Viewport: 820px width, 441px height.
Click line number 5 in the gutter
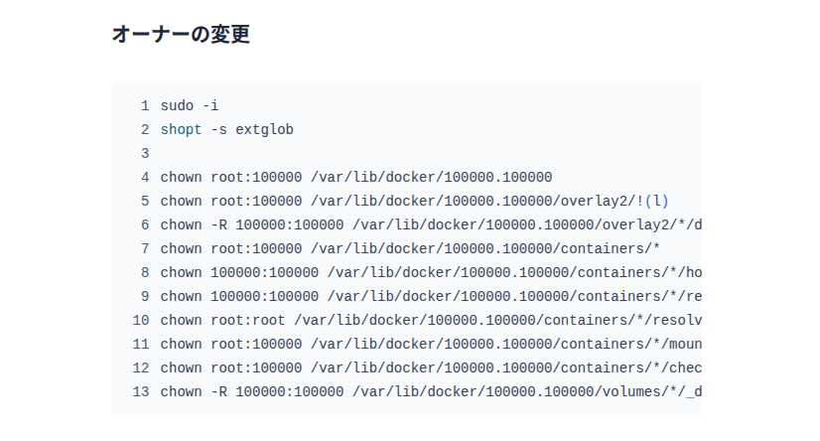pyautogui.click(x=145, y=201)
